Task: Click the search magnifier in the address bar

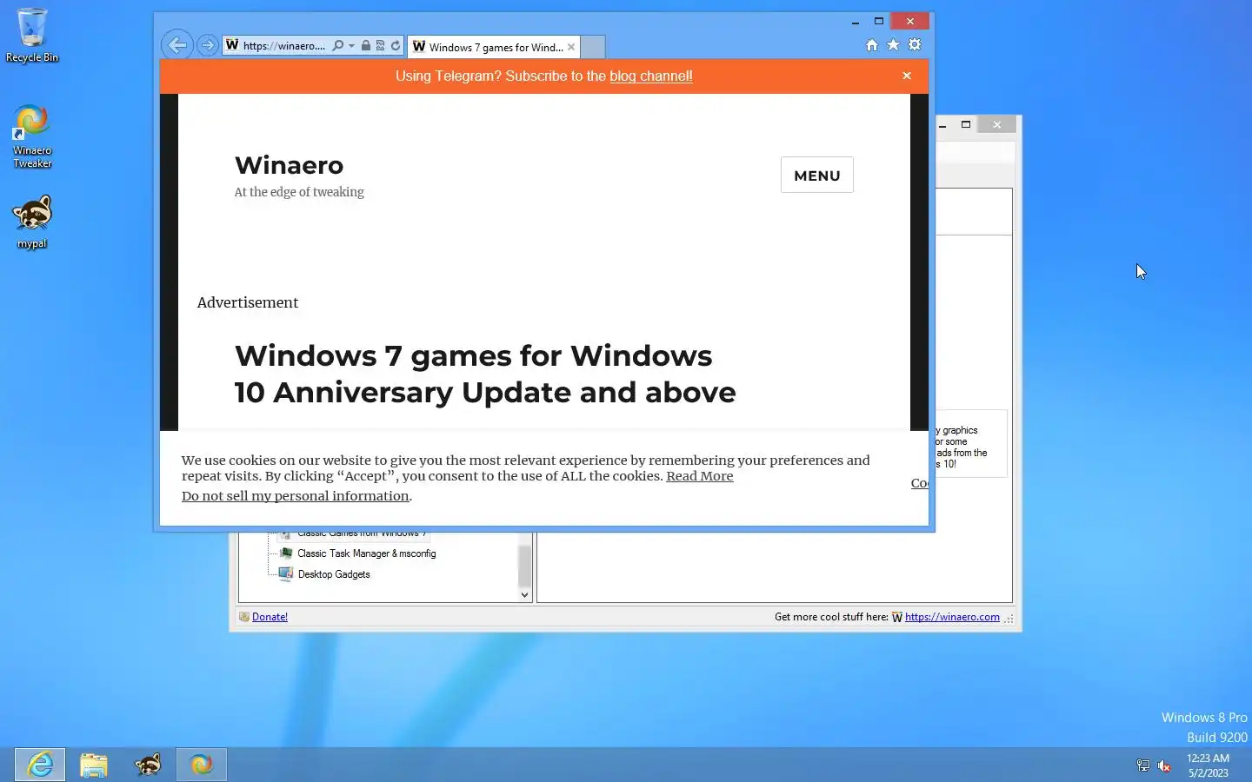Action: 338,45
